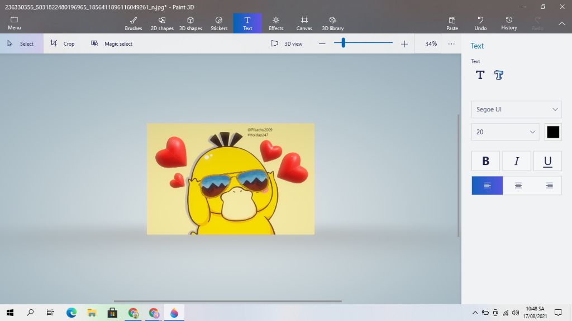
Task: Adjust the zoom slider handle
Action: [x=344, y=43]
